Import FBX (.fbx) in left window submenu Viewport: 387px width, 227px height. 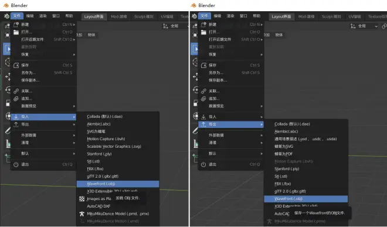[x=118, y=169]
